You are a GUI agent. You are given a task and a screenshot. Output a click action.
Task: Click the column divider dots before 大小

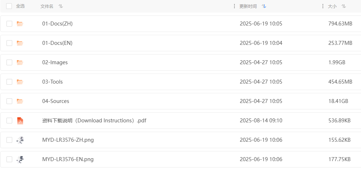[323, 6]
